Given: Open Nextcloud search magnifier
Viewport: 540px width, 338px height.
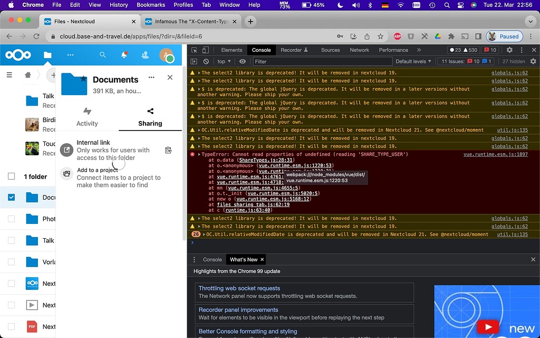Looking at the screenshot, I should pos(103,55).
